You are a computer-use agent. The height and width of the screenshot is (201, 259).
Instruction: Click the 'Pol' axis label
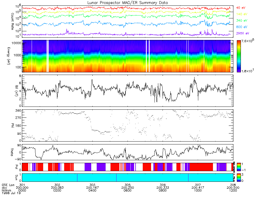16,167
